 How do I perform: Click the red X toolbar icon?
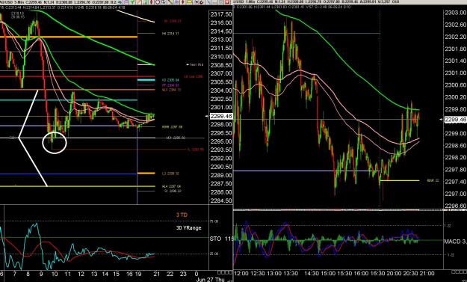click(x=226, y=1)
